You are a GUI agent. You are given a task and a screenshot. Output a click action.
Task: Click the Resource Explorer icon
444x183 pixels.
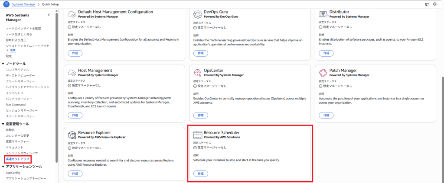72,135
